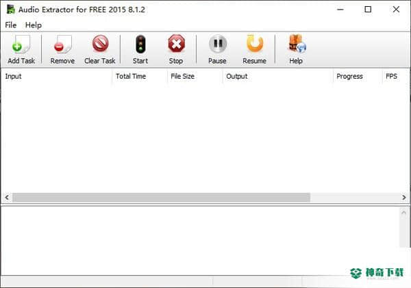Open Help from the toolbar lifebuoy icon
Viewport: 411px width, 288px height.
pyautogui.click(x=297, y=44)
